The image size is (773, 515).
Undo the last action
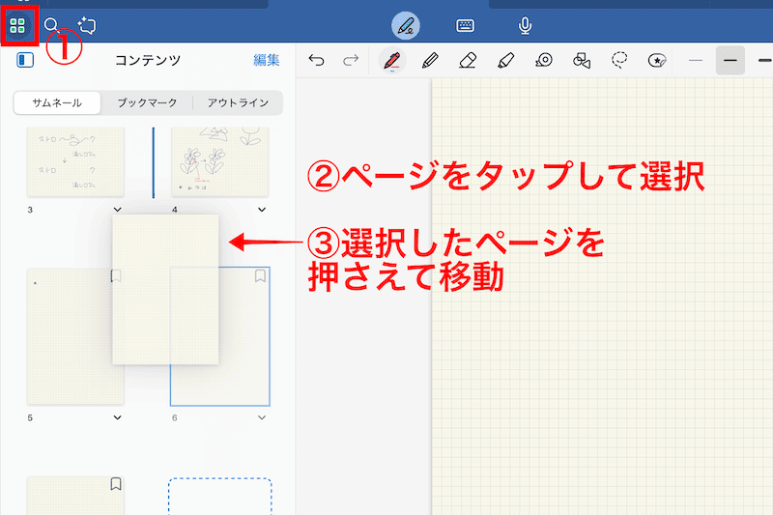[316, 61]
